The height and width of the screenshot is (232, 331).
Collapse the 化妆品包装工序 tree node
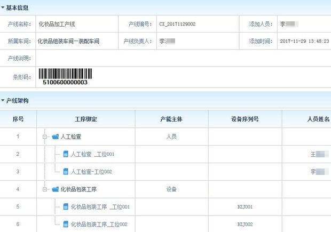click(46, 189)
